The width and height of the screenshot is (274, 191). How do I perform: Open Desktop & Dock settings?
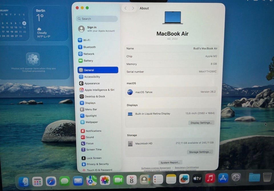click(x=99, y=96)
